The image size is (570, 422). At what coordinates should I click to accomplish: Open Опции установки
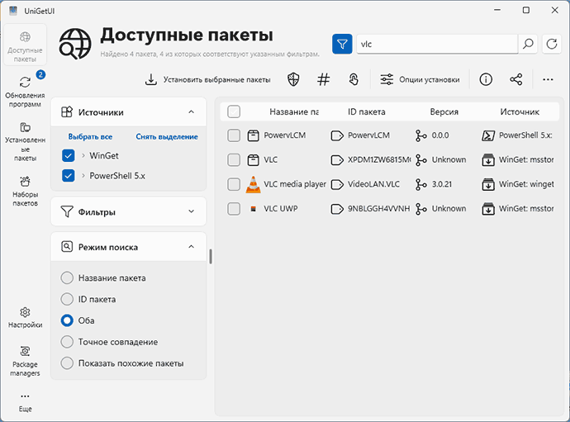(420, 79)
